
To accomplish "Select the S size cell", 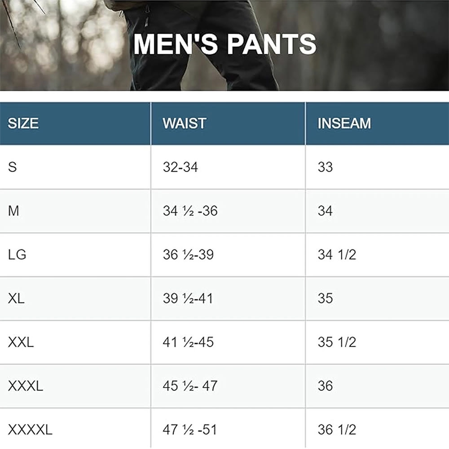I will pos(13,167).
